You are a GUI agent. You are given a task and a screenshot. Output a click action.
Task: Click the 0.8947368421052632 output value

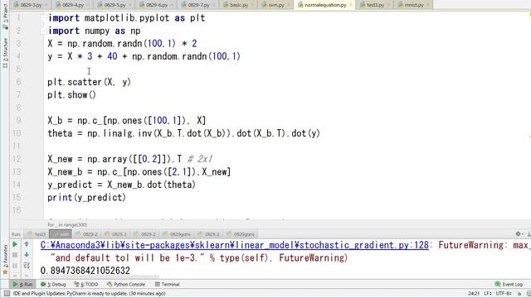click(85, 271)
